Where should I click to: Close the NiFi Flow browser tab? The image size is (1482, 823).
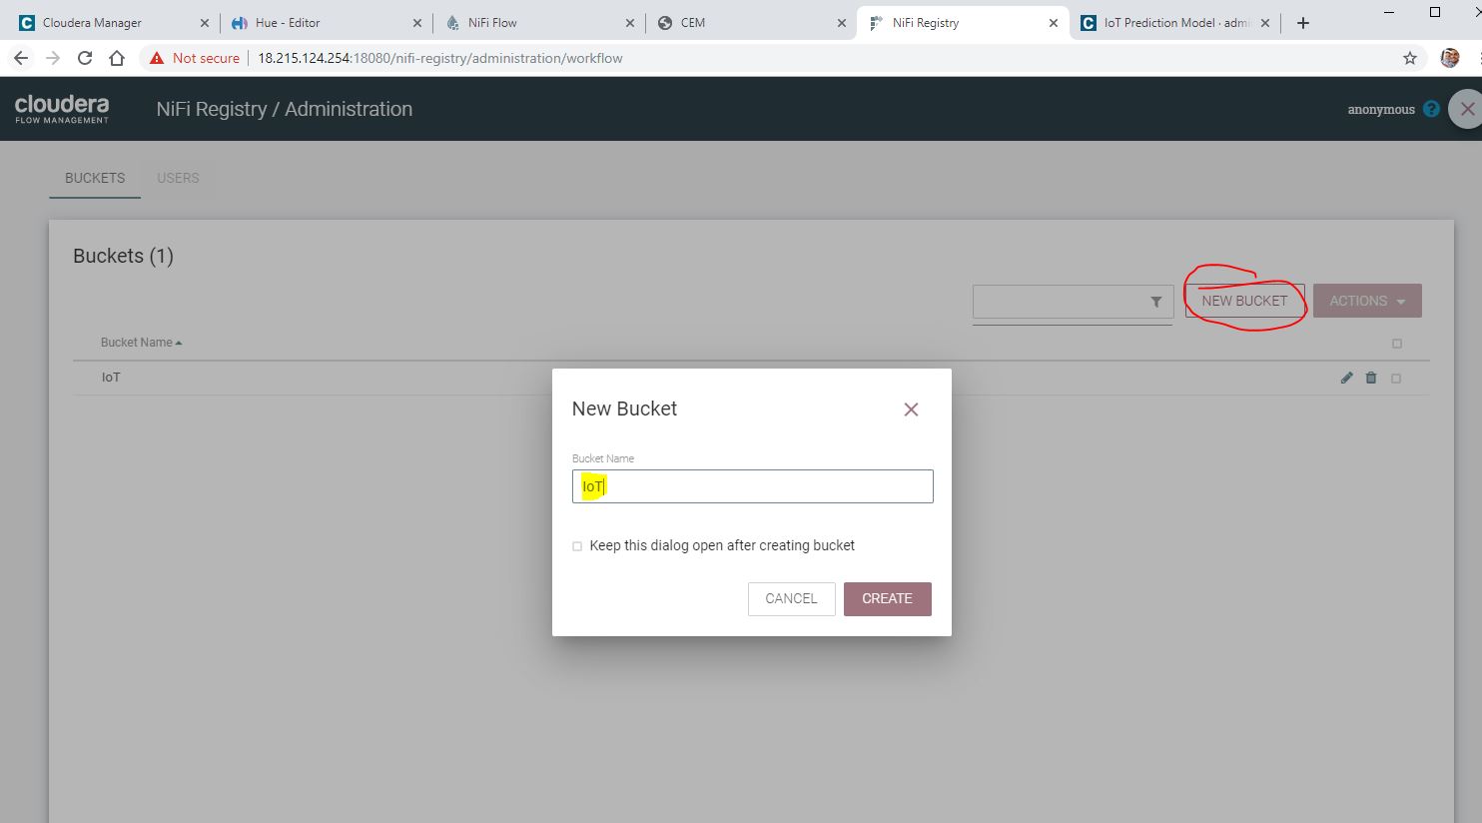(630, 23)
